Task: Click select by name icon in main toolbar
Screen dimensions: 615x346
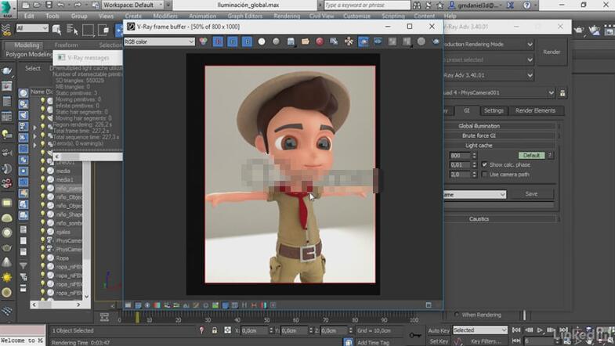Action: (72, 30)
